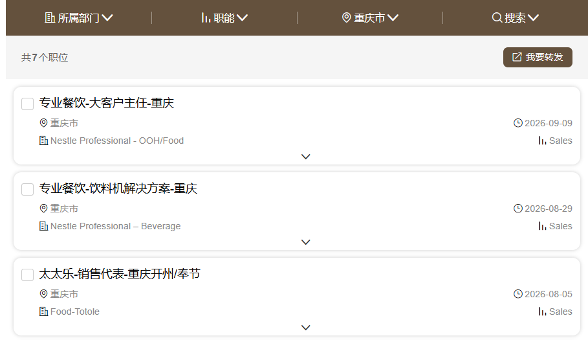Click location pin icon in 大客户主任 card

(43, 122)
